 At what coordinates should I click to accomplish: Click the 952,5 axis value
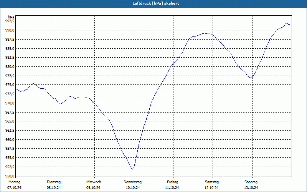tap(10, 167)
